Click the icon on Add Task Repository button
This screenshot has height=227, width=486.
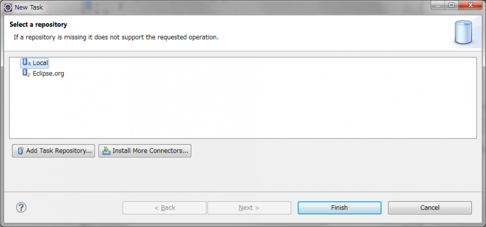pyautogui.click(x=21, y=150)
